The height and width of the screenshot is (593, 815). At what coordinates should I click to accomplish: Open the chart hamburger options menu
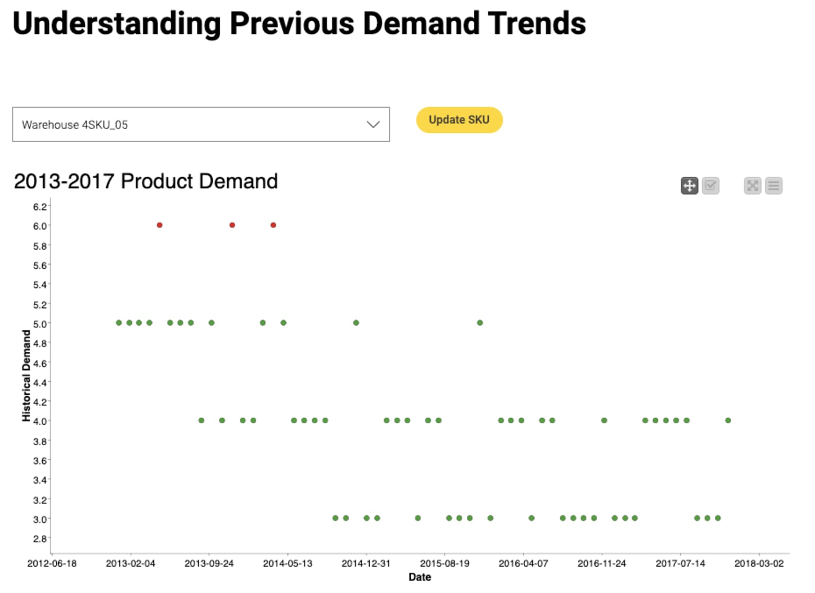coord(774,186)
